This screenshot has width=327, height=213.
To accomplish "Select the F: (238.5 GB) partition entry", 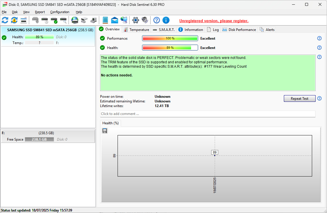I will point(48,136).
